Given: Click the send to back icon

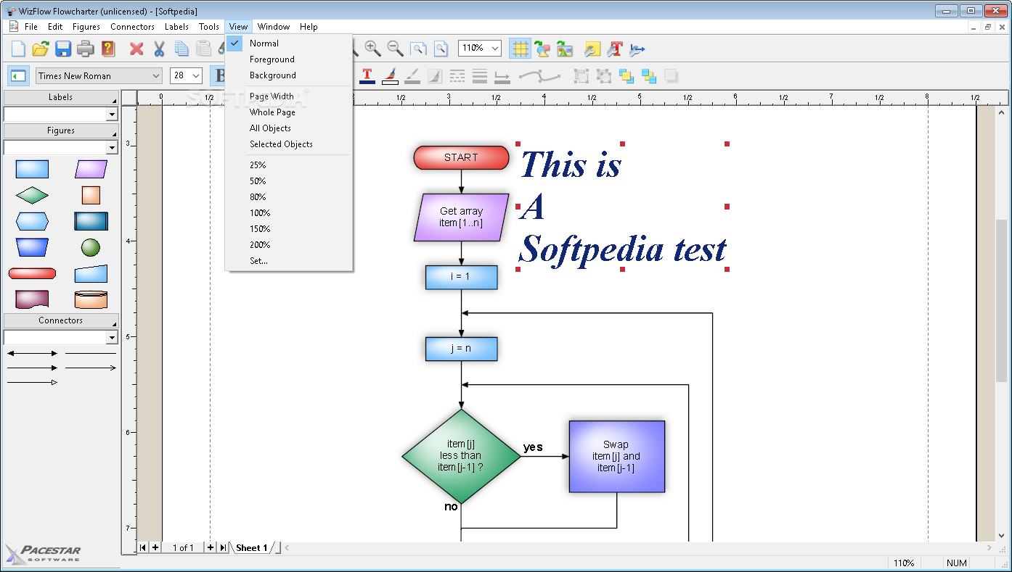Looking at the screenshot, I should [649, 75].
